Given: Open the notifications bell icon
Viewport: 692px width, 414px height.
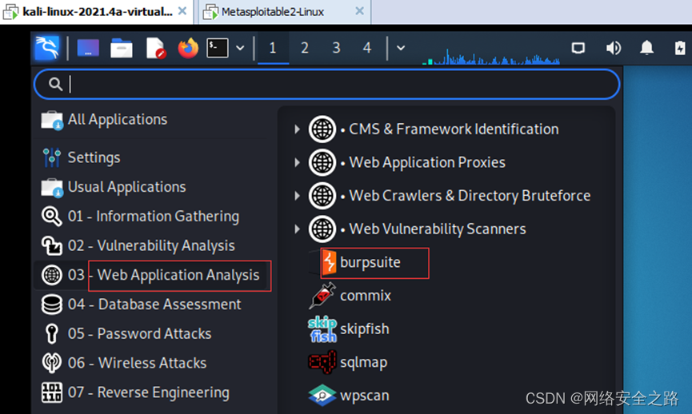Looking at the screenshot, I should (x=646, y=48).
